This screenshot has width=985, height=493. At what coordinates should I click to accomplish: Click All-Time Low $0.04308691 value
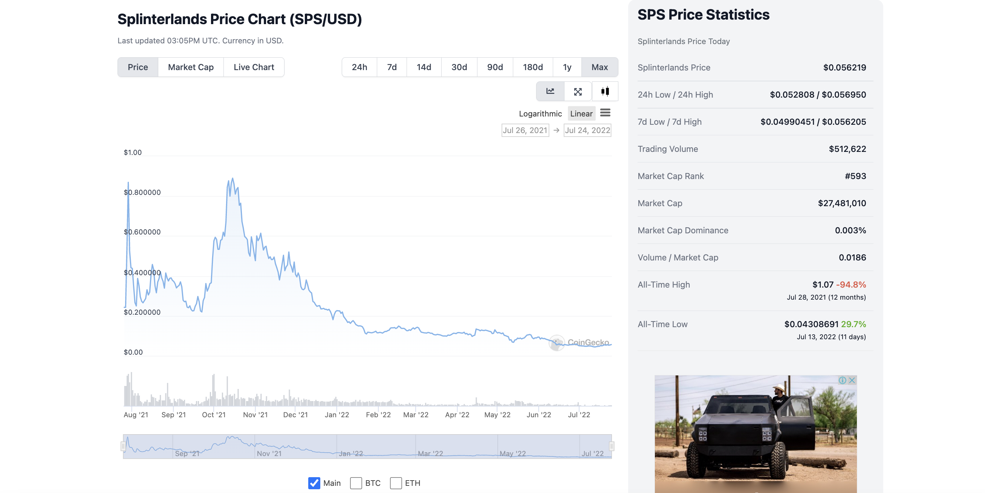pos(811,324)
